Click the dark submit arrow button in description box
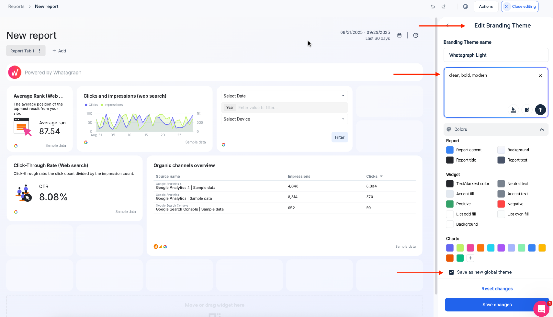Viewport: 553px width, 317px height. [540, 110]
